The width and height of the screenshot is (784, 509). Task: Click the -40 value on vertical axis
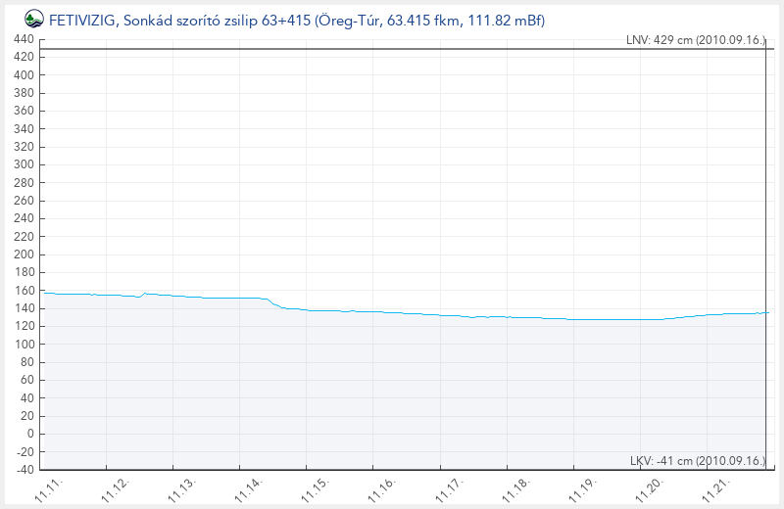[24, 470]
